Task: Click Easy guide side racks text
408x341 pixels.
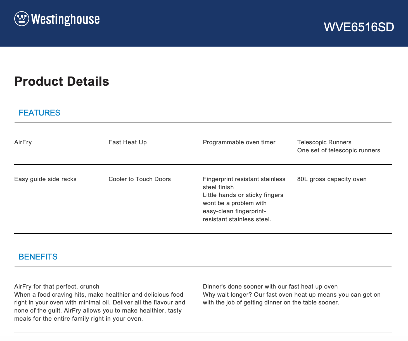Action: coord(45,179)
